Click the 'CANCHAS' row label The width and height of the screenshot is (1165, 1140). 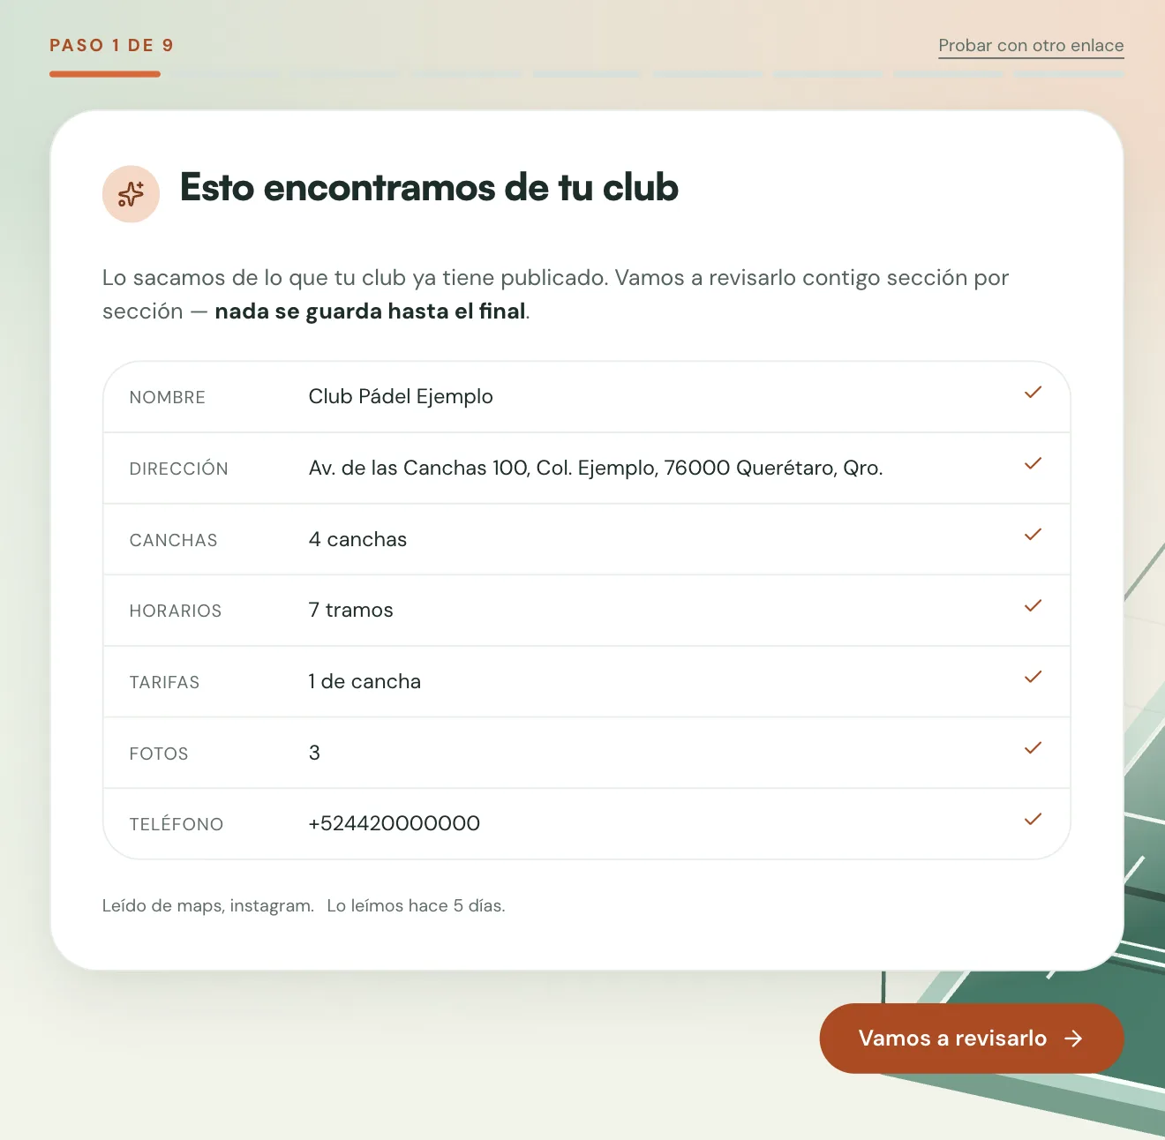[x=173, y=540]
